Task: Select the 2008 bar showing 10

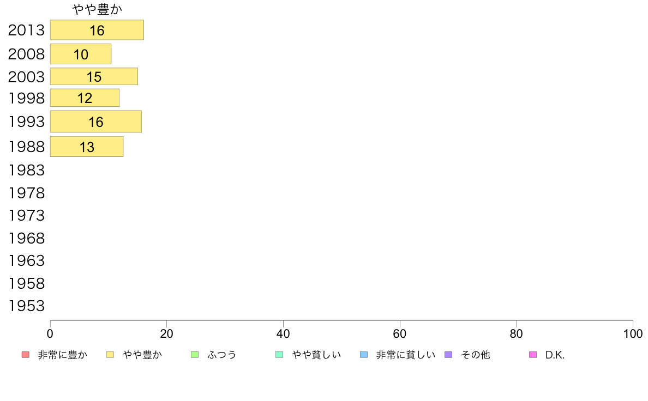Action: [81, 54]
